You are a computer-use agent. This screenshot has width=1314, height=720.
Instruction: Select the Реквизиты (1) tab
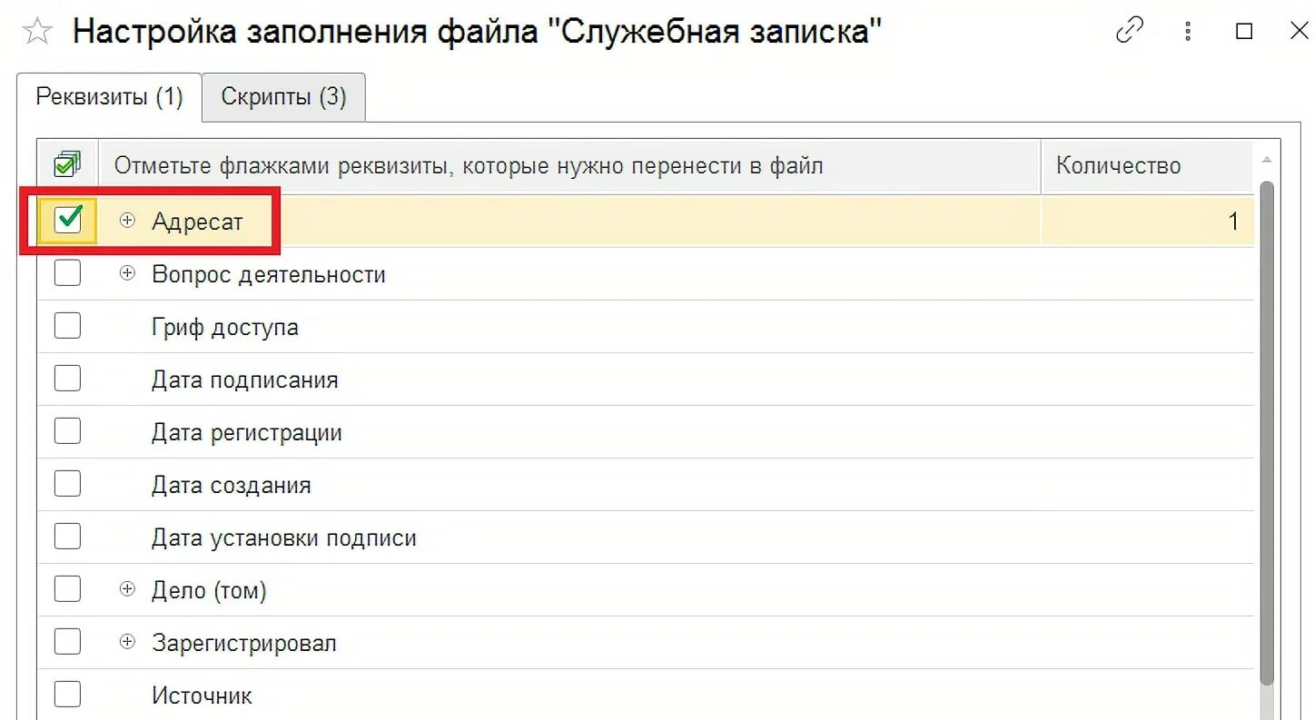[109, 97]
